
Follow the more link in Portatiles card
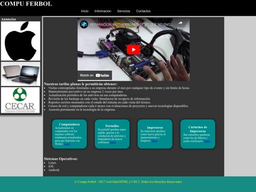click(x=113, y=142)
